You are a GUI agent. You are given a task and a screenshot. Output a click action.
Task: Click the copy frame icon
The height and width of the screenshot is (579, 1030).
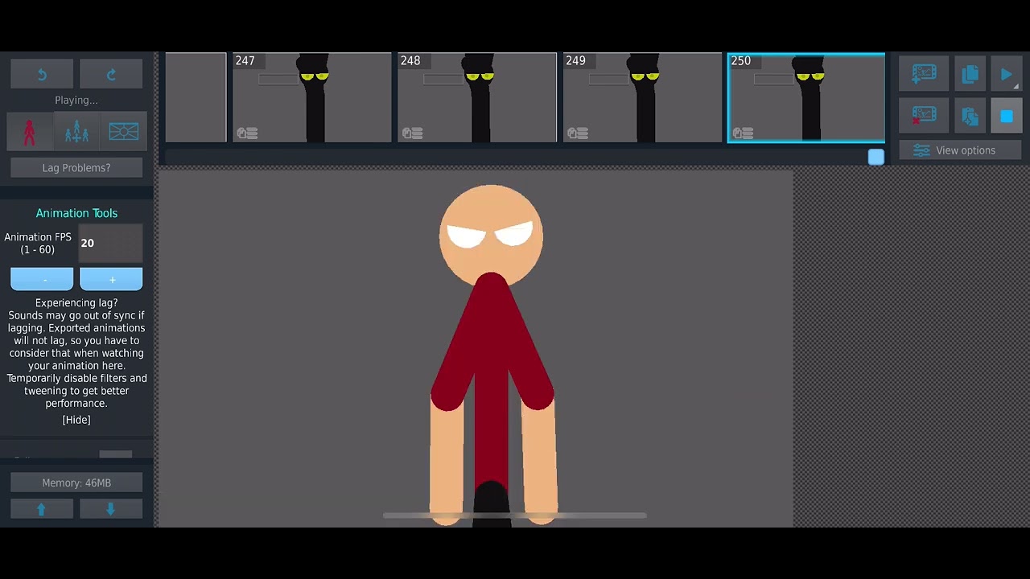[970, 74]
